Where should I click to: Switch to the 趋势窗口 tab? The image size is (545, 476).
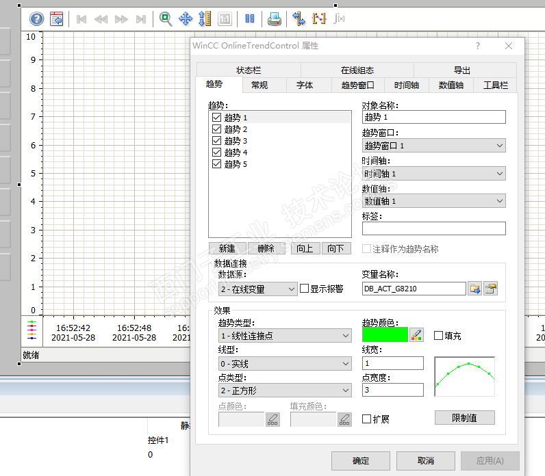tap(357, 85)
